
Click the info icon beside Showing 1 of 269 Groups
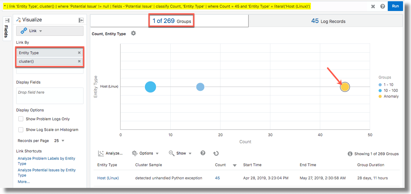coord(350,154)
